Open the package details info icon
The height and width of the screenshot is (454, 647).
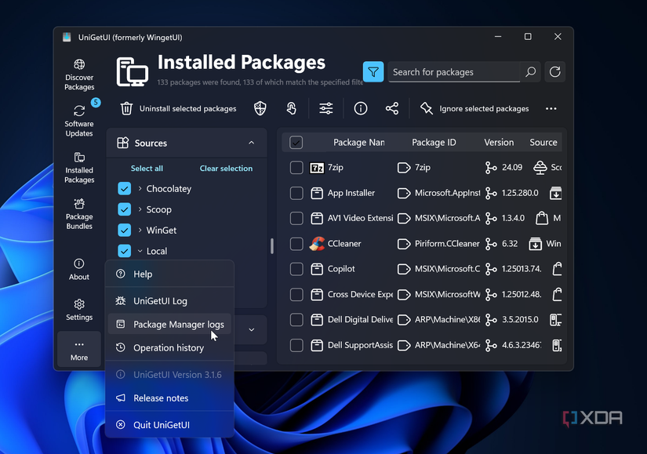[x=360, y=108]
